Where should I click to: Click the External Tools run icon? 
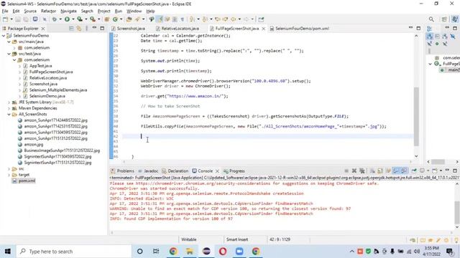click(93, 19)
